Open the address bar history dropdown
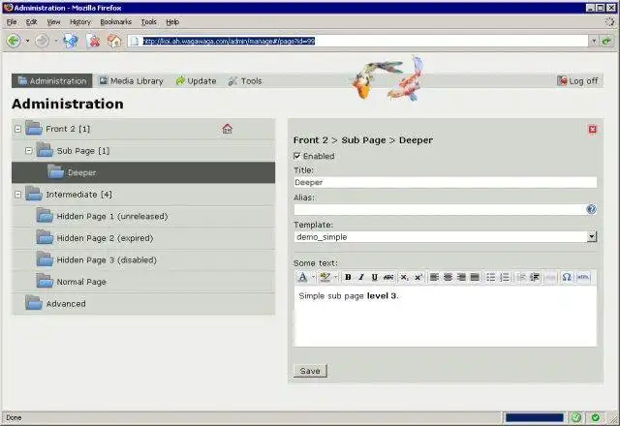Viewport: 620px width, 426px height. [x=594, y=41]
